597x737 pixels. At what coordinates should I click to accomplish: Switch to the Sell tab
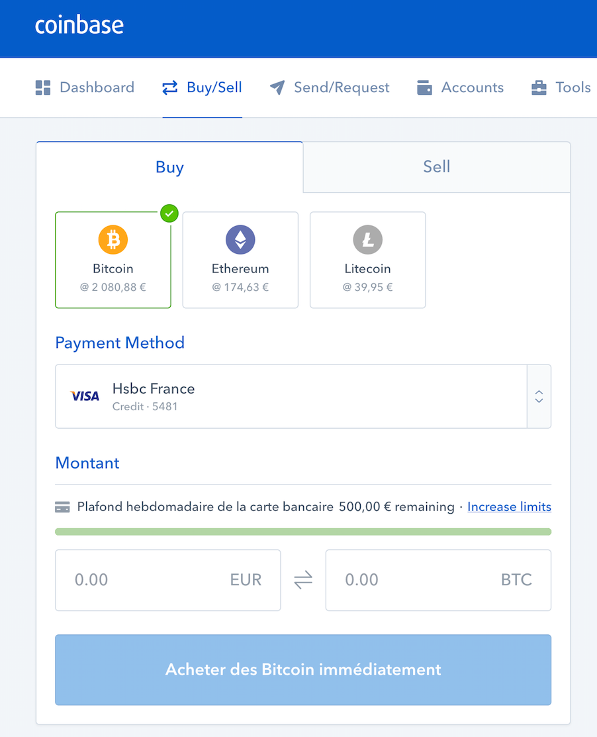tap(436, 167)
